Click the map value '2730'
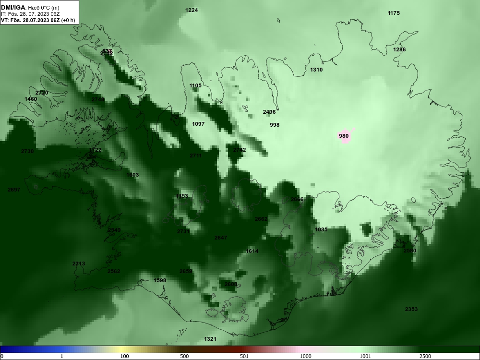This screenshot has width=480, height=360. [x=27, y=151]
